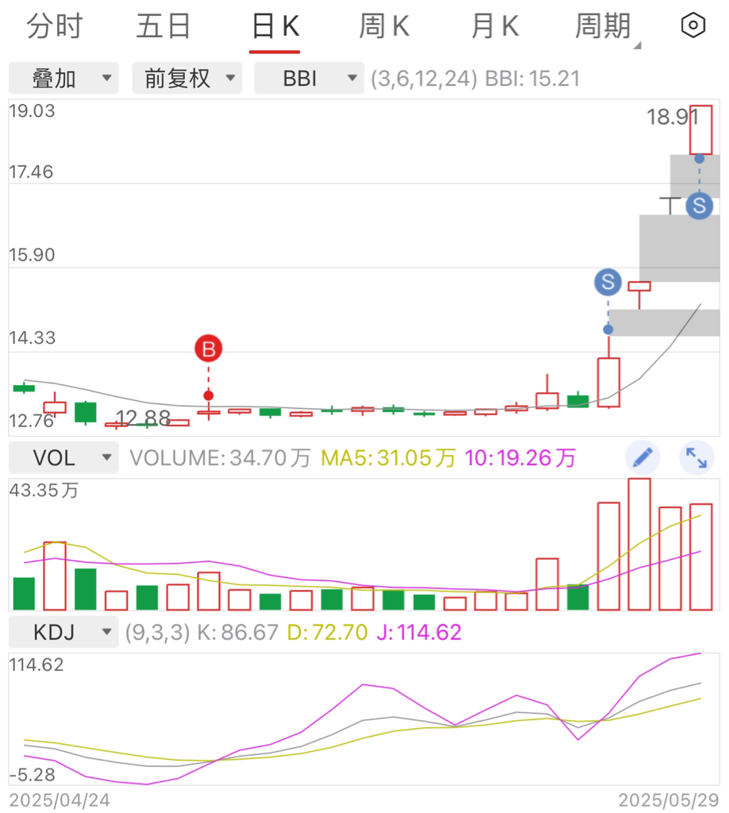Tap the start date 2025/04/24
729x813 pixels.
pyautogui.click(x=59, y=800)
